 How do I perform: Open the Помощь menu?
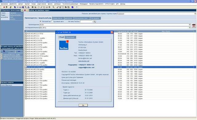click(x=123, y=4)
